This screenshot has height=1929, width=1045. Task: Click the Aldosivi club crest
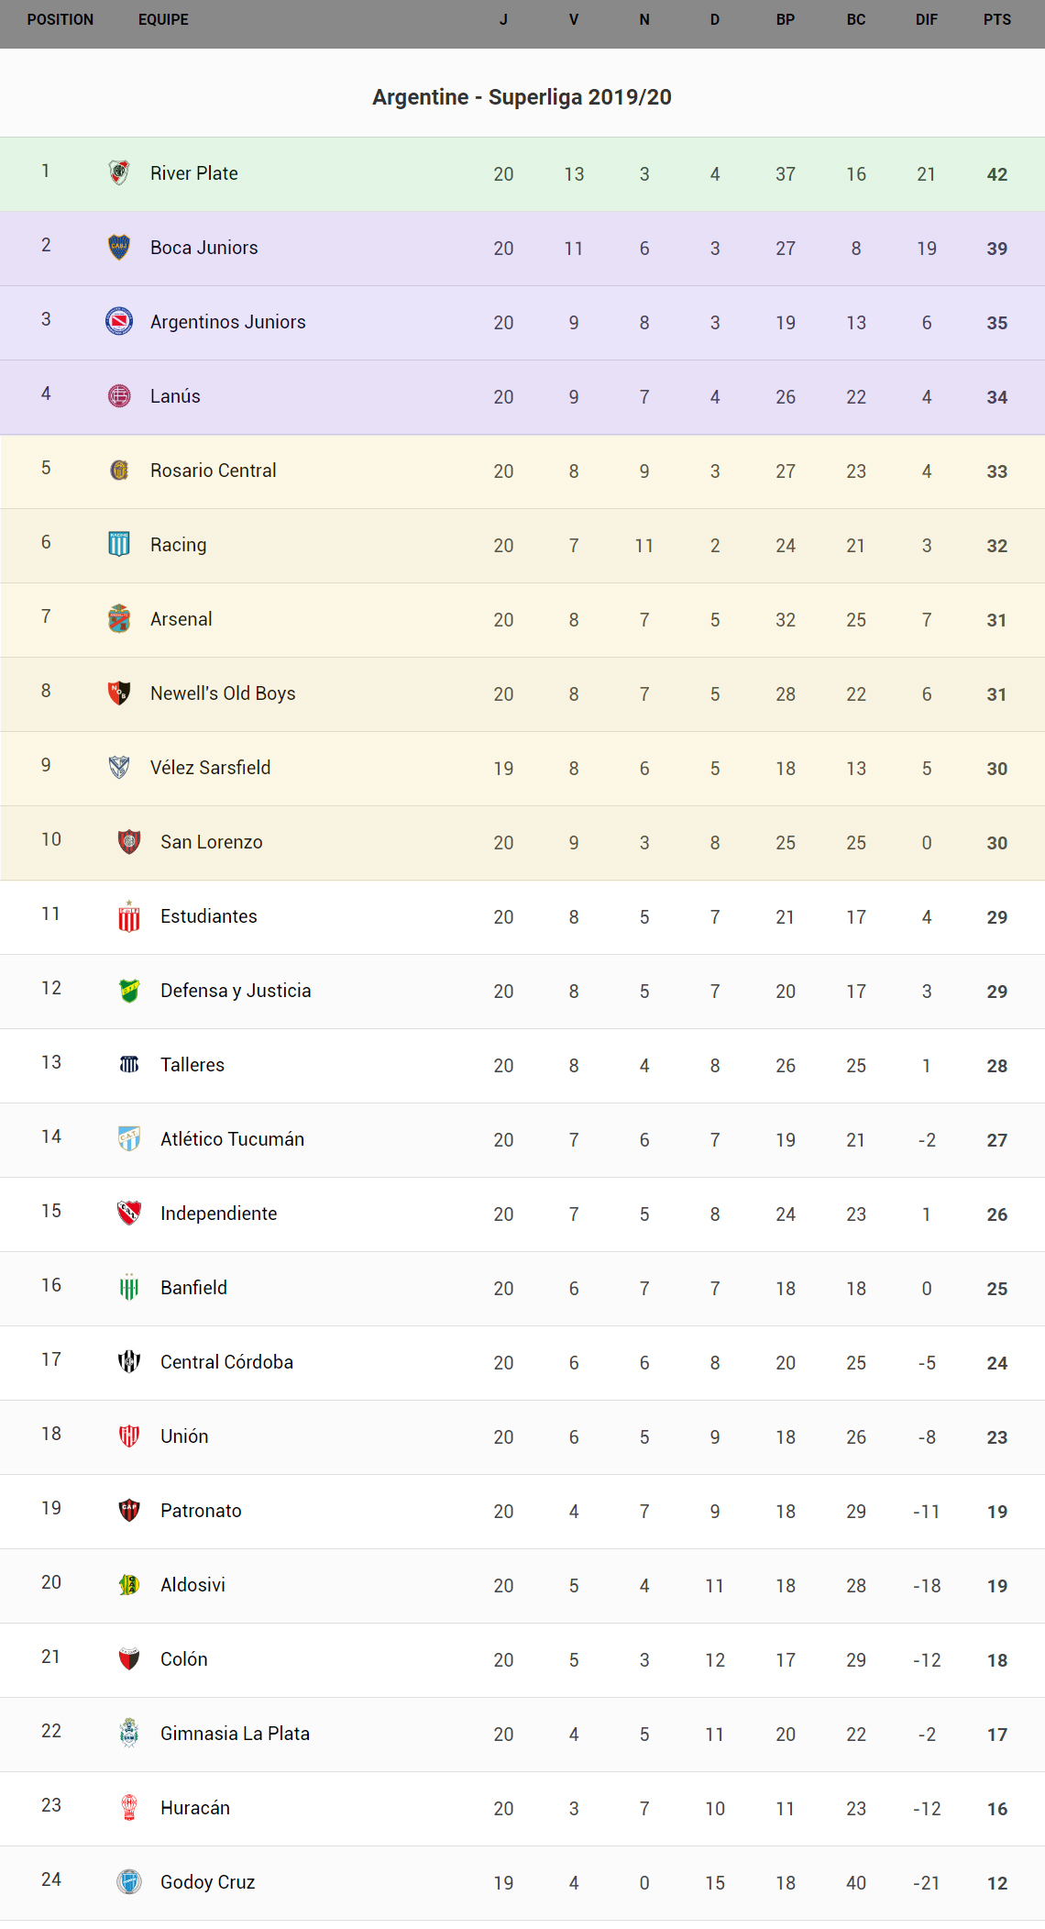pyautogui.click(x=129, y=1584)
